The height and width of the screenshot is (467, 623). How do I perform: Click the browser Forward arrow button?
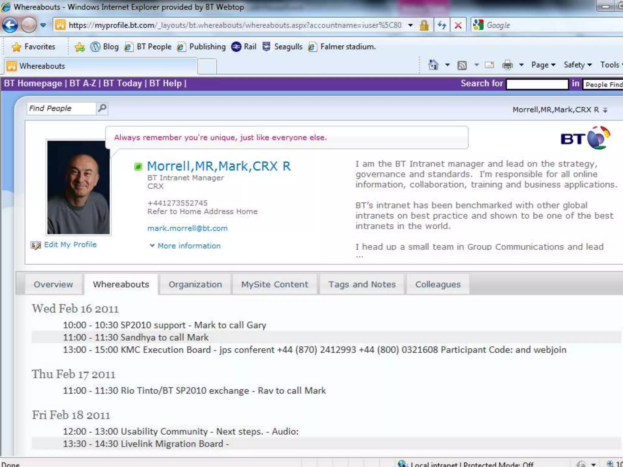[x=29, y=25]
